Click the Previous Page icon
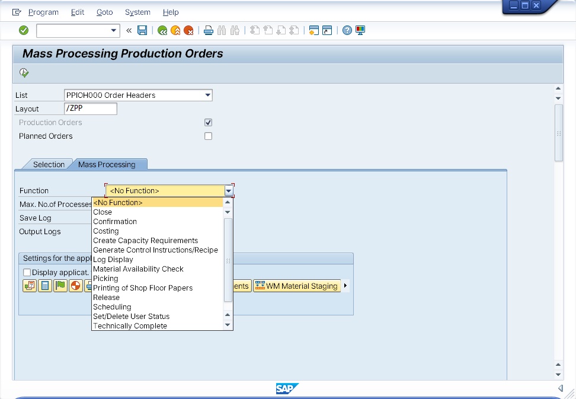Image resolution: width=576 pixels, height=399 pixels. pyautogui.click(x=268, y=30)
